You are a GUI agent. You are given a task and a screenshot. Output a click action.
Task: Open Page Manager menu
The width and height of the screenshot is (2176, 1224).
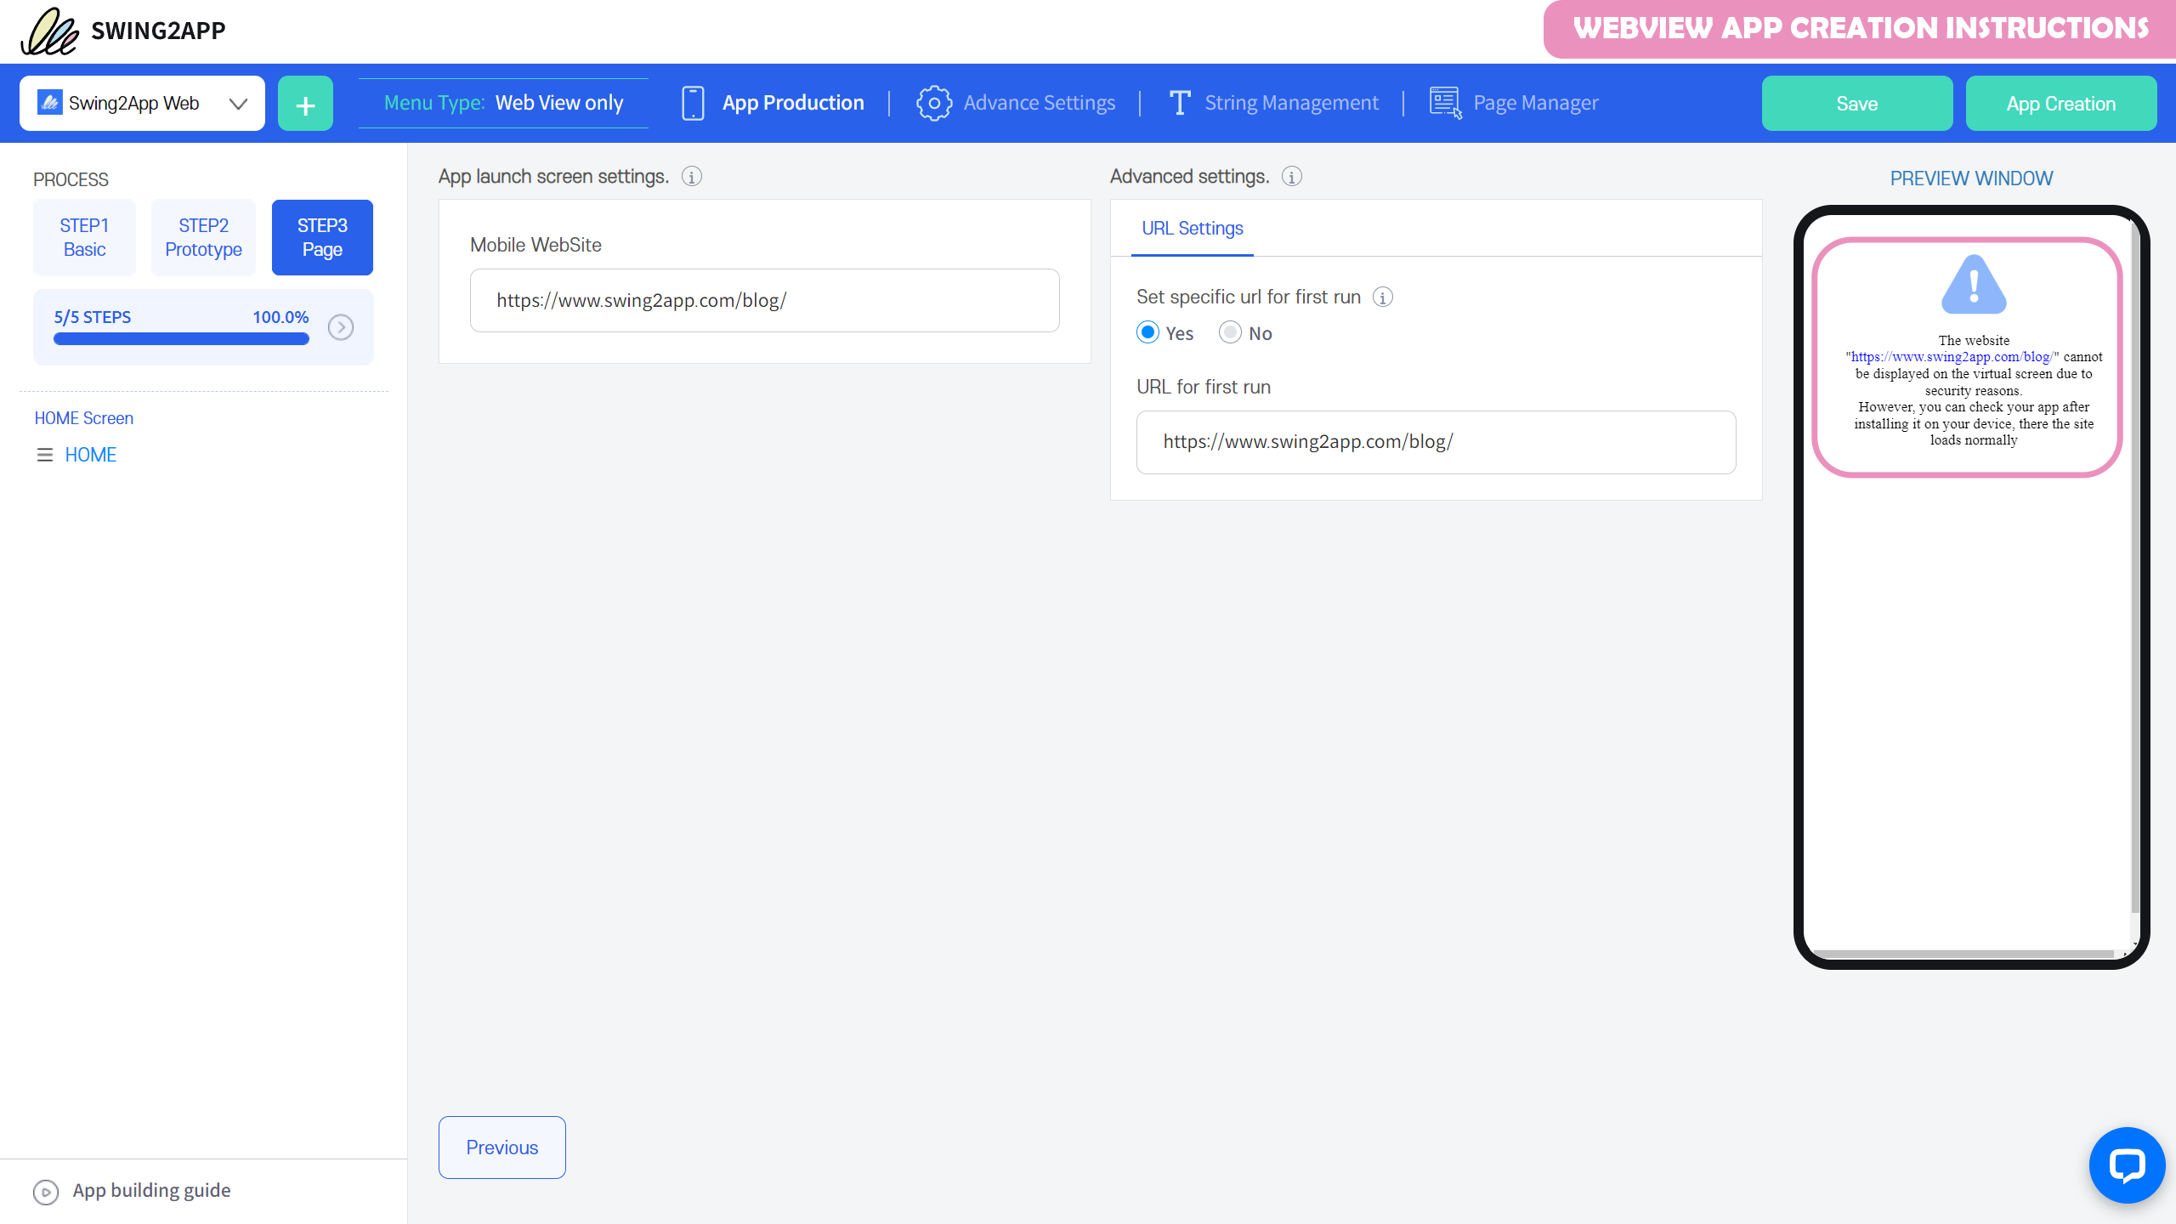tap(1535, 103)
